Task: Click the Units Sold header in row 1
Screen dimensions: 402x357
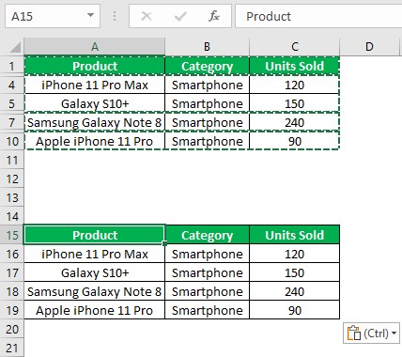Action: coord(295,66)
